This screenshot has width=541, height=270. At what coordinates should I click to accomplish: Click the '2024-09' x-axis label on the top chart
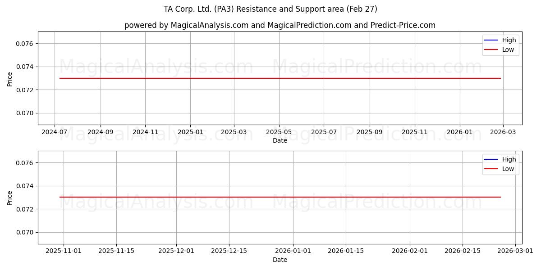[x=100, y=132]
